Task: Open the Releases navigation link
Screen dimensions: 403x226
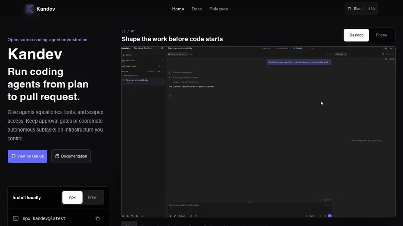Action: pyautogui.click(x=218, y=9)
